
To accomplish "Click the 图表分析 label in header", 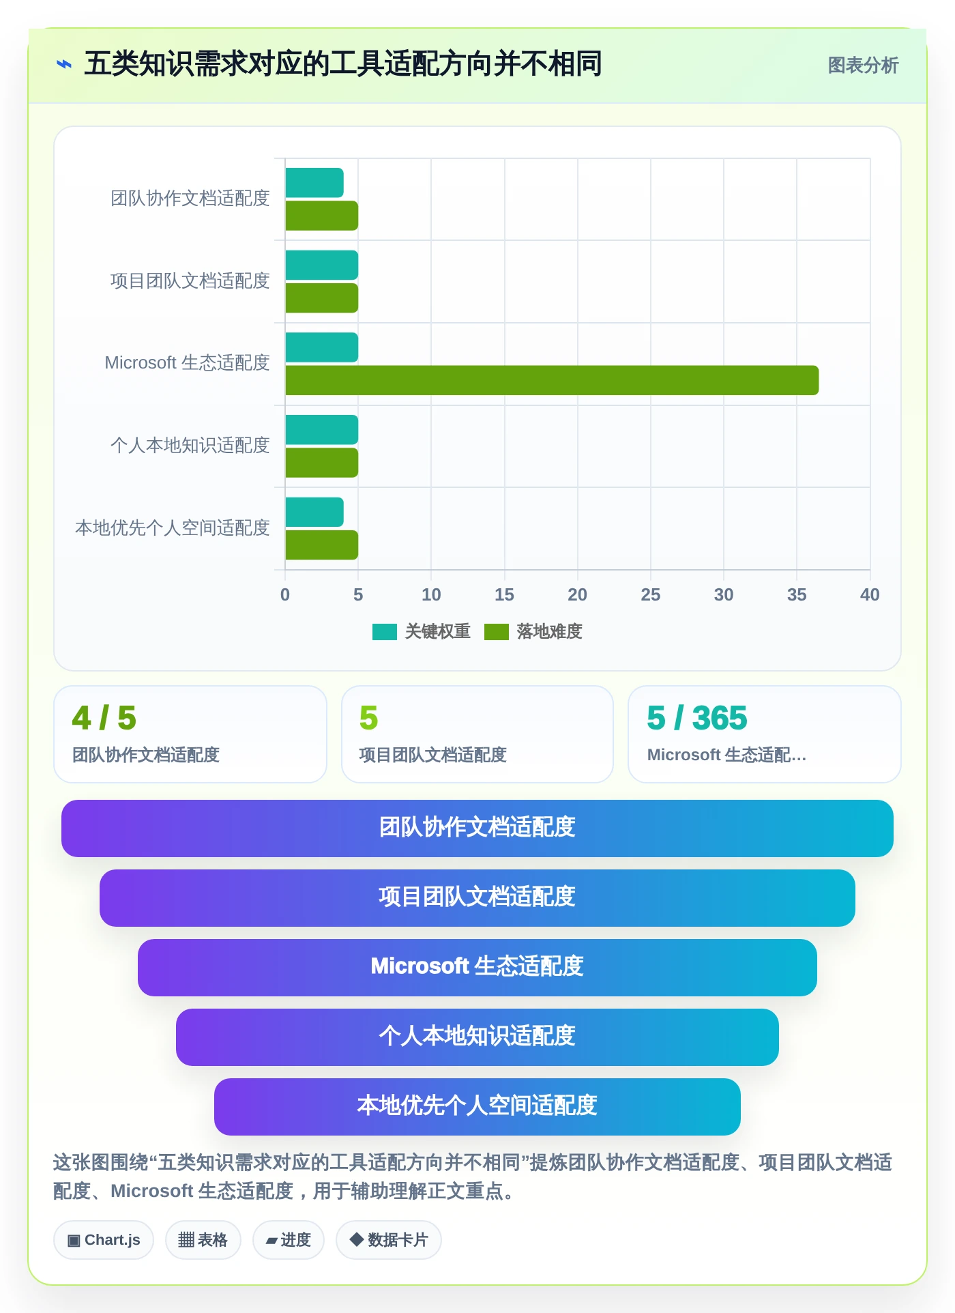I will (863, 66).
